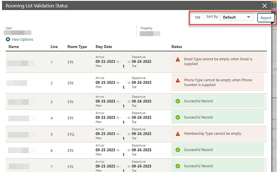Viewport: 277px width, 173px height.
Task: Click 'Successful Record' text on line 6
Action: click(x=198, y=150)
